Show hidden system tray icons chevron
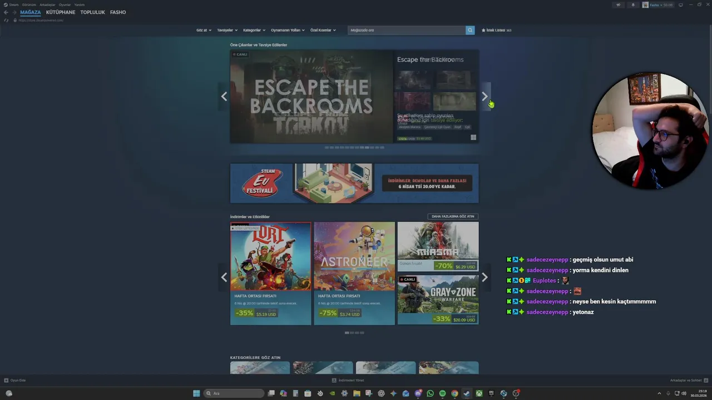Screen dimensions: 712x400 click(659, 393)
